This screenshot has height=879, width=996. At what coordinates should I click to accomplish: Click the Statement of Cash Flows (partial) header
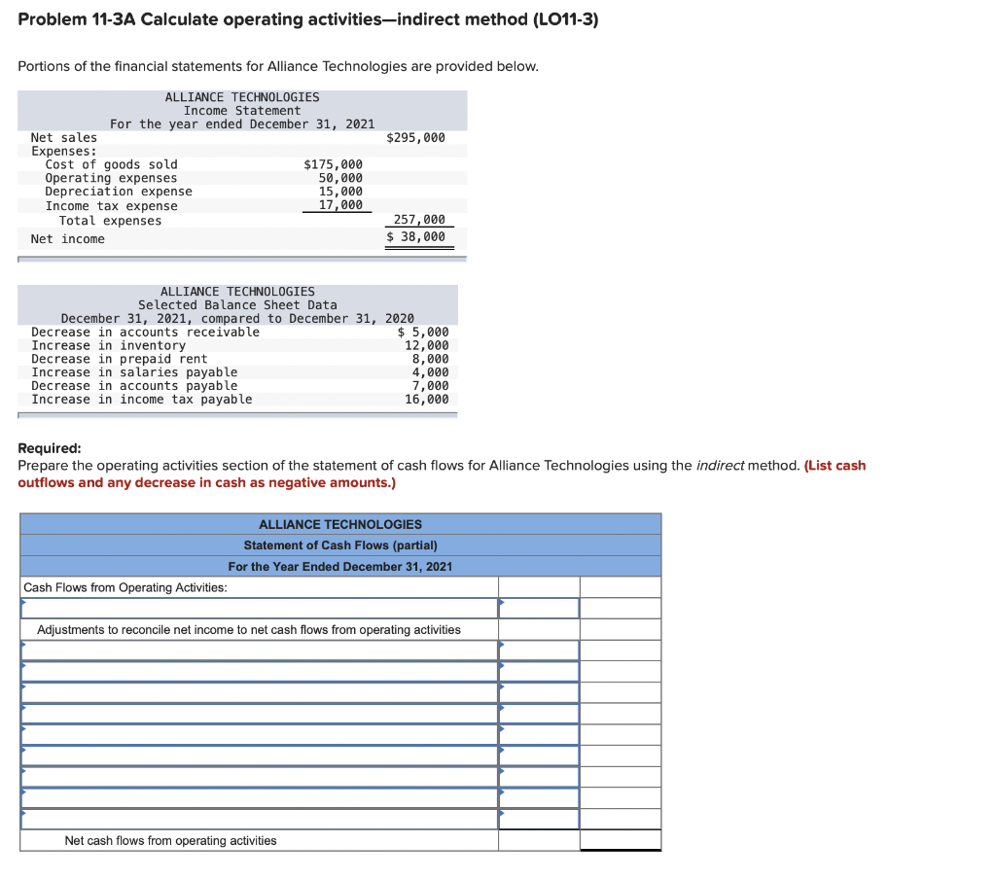tap(340, 545)
